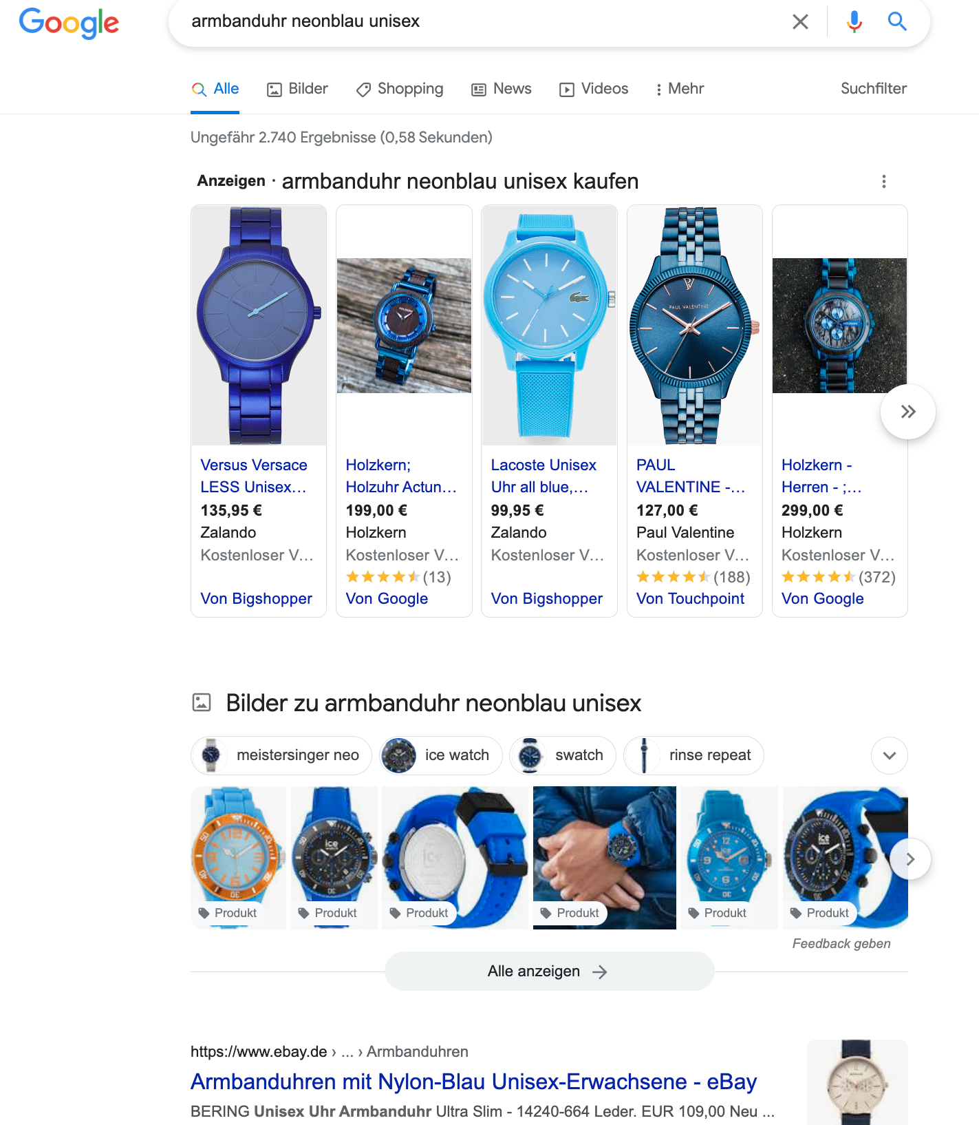Click the blue magnifying glass search icon
Viewport: 979px width, 1125px height.
(x=897, y=21)
